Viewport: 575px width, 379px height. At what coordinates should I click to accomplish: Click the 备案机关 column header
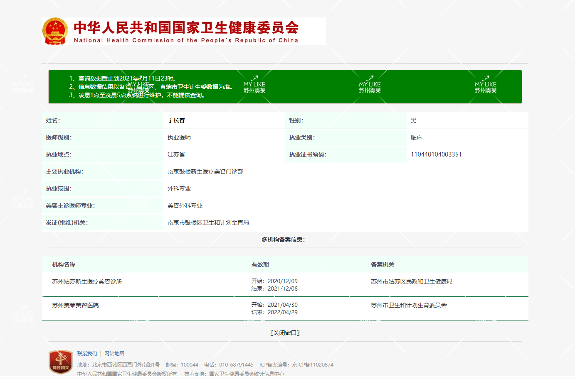382,264
